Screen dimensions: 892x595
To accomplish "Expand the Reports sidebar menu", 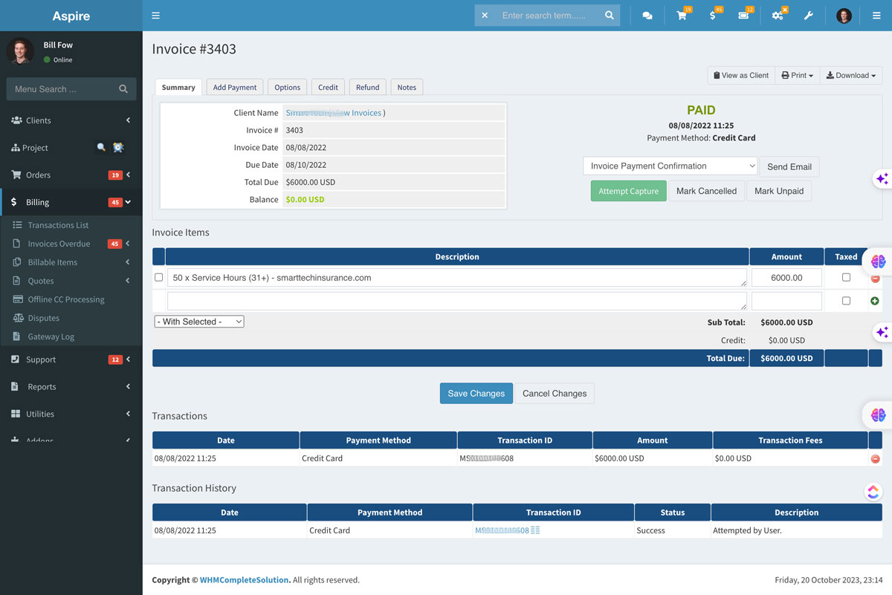I will pos(71,387).
